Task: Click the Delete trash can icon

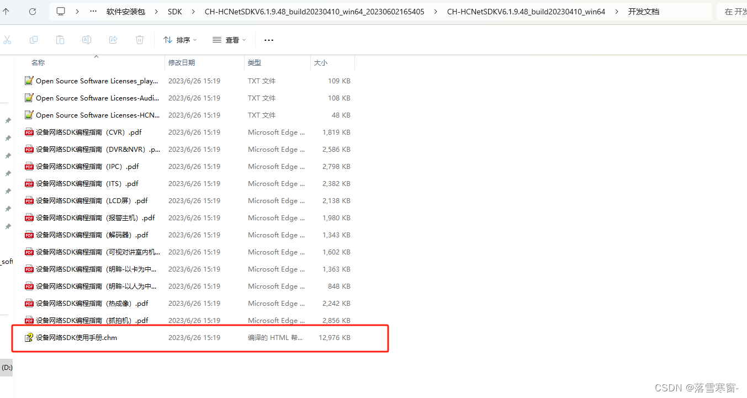Action: pos(140,40)
